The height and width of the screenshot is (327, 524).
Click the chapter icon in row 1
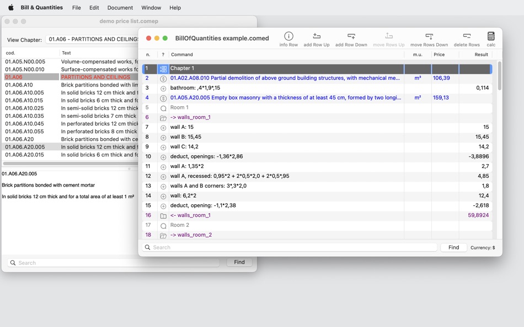click(x=163, y=69)
